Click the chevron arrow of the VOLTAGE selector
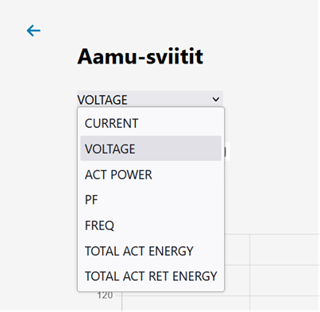Image resolution: width=320 pixels, height=312 pixels. (216, 99)
